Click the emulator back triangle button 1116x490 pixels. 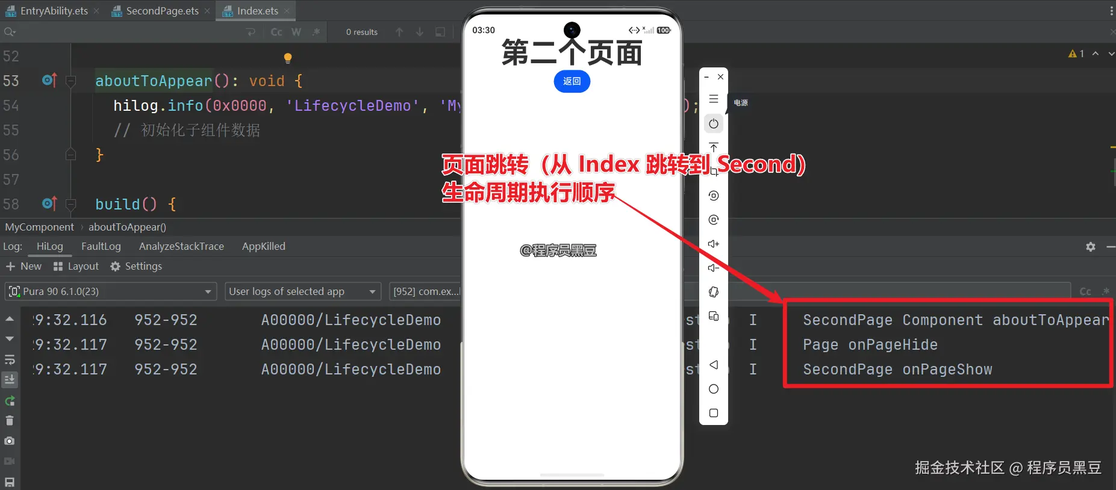[x=714, y=365]
